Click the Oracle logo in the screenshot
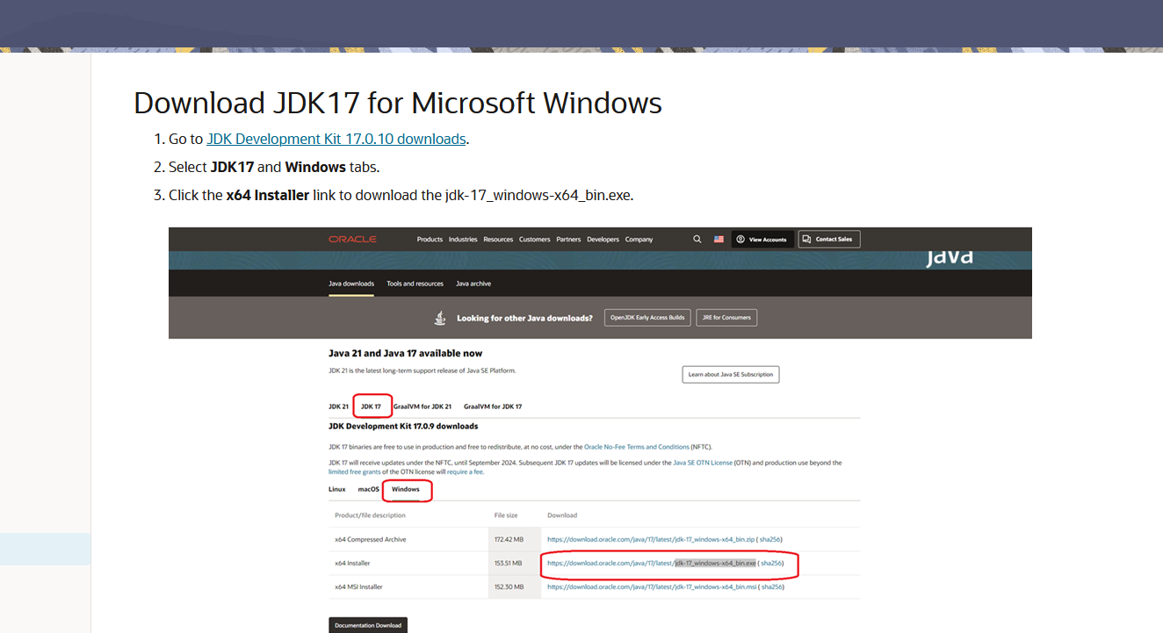Image resolution: width=1163 pixels, height=633 pixels. (x=352, y=239)
